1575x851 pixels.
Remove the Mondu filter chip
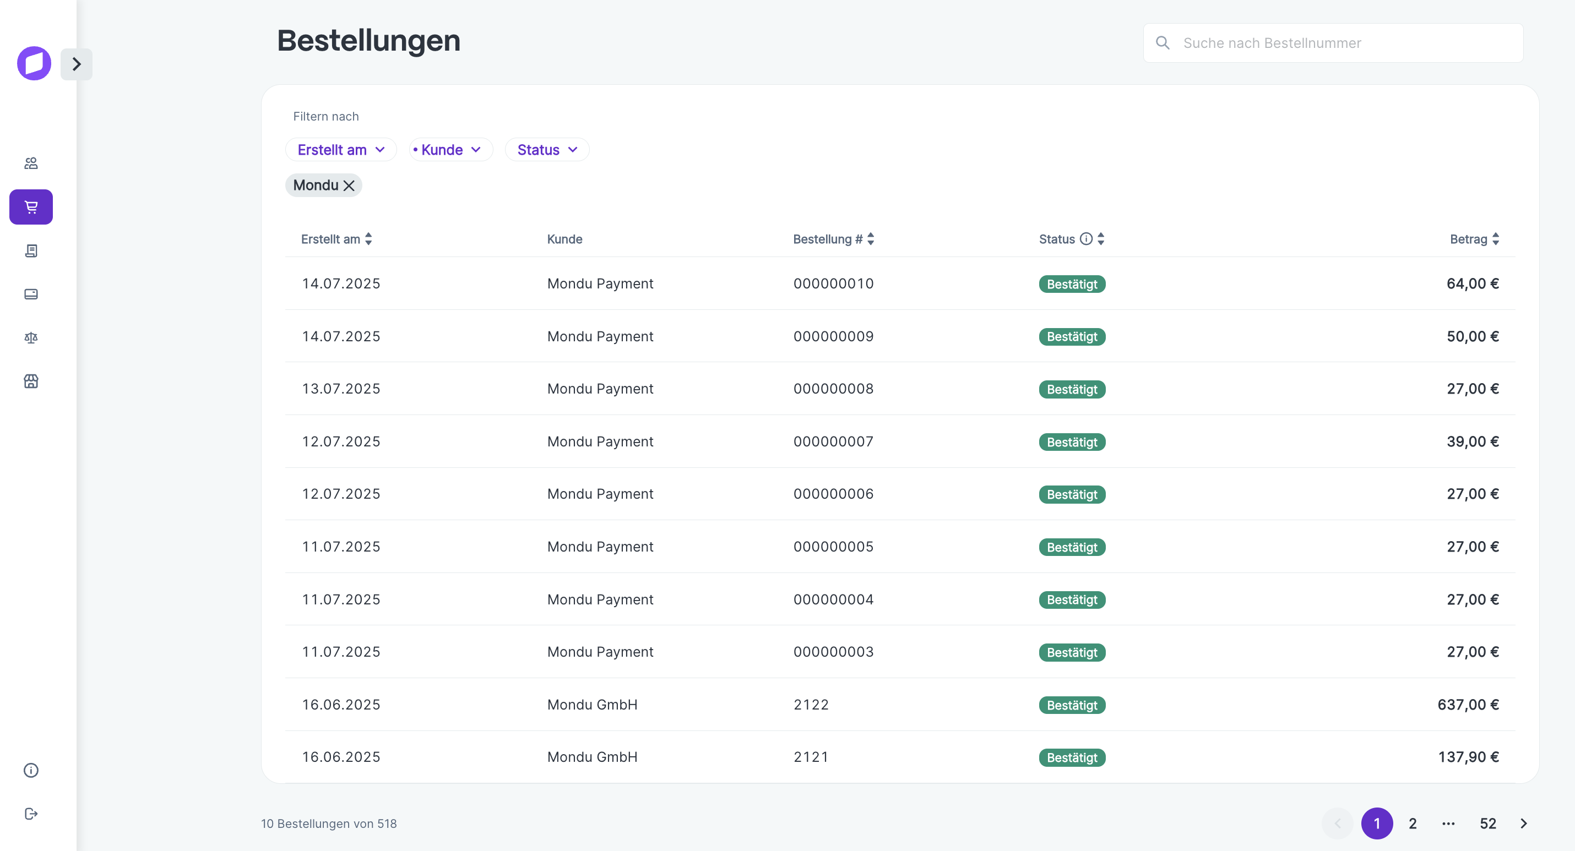click(349, 186)
